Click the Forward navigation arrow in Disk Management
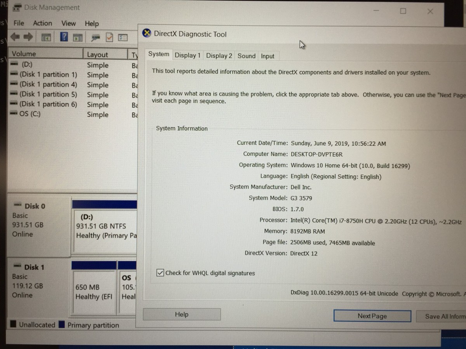This screenshot has height=349, width=466. tap(28, 37)
